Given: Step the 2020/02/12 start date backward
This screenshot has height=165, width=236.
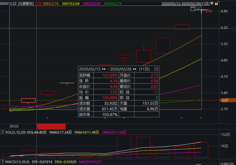Looking at the screenshot, I should (x=102, y=69).
